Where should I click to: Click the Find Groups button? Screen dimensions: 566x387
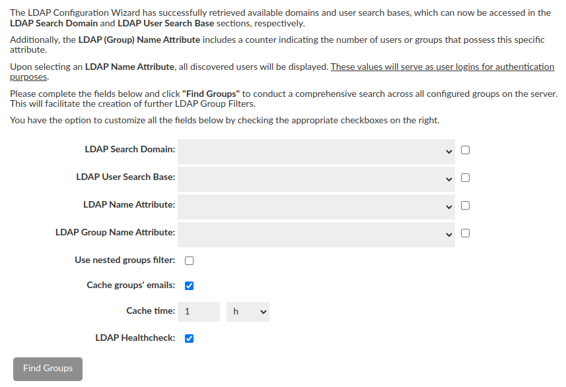tap(48, 369)
